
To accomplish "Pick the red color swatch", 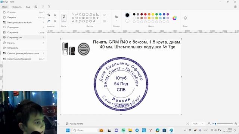I will pos(145,14).
